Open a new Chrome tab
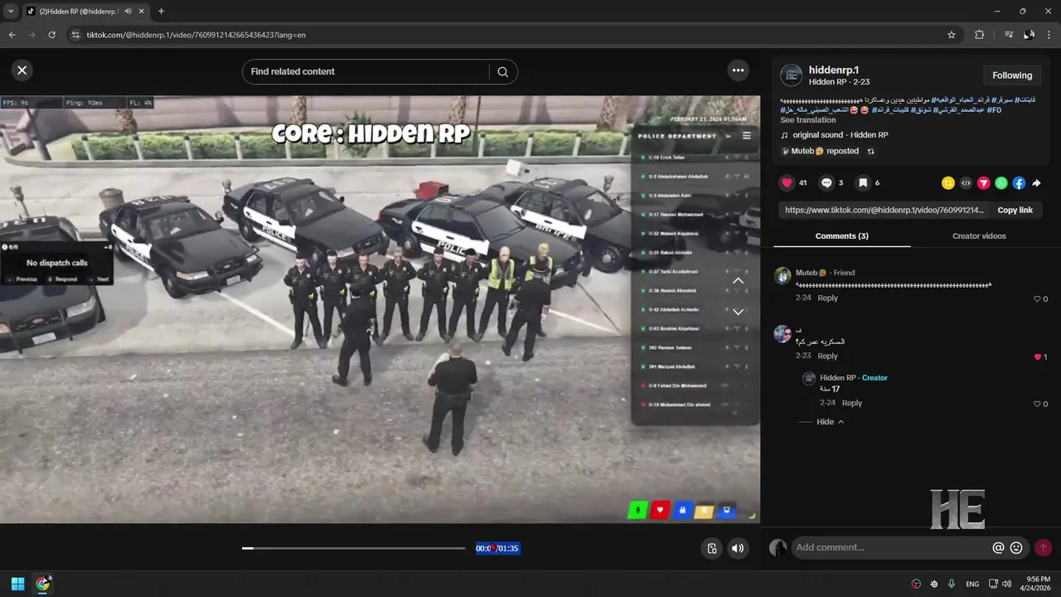 click(161, 11)
